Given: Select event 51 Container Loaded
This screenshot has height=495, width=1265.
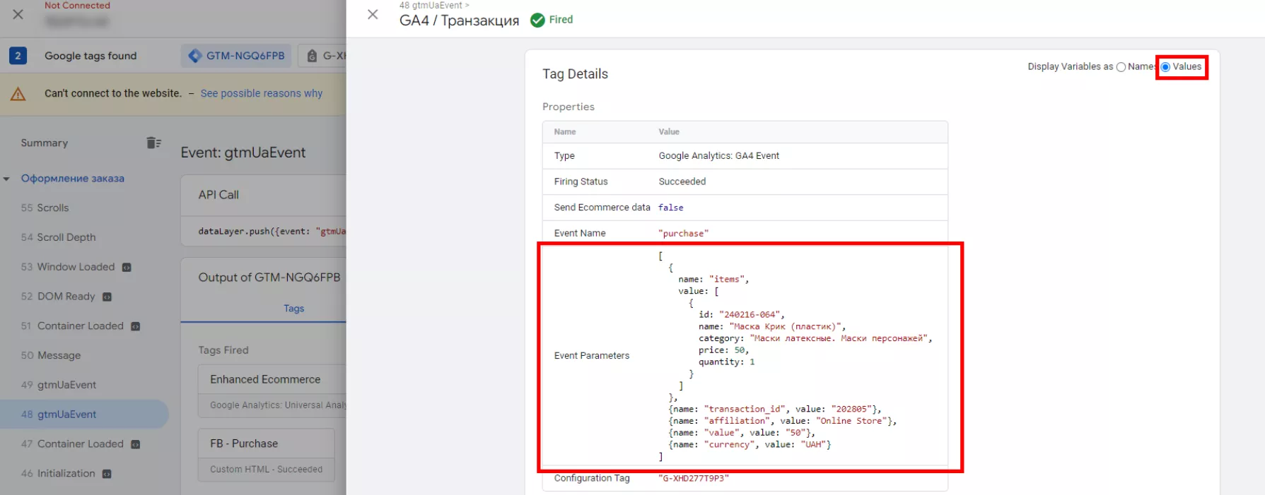Looking at the screenshot, I should (x=72, y=326).
